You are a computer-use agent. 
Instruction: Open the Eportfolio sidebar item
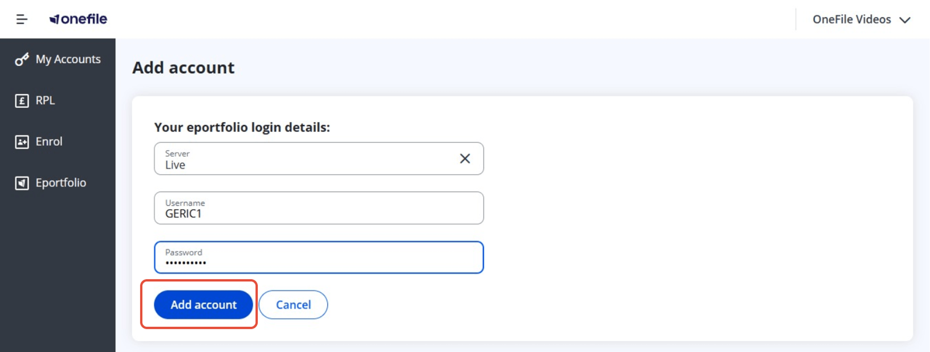(58, 183)
